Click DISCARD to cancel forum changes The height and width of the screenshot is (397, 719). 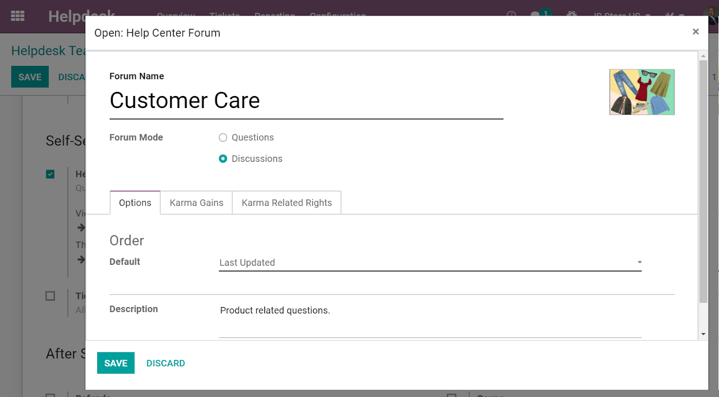(166, 363)
